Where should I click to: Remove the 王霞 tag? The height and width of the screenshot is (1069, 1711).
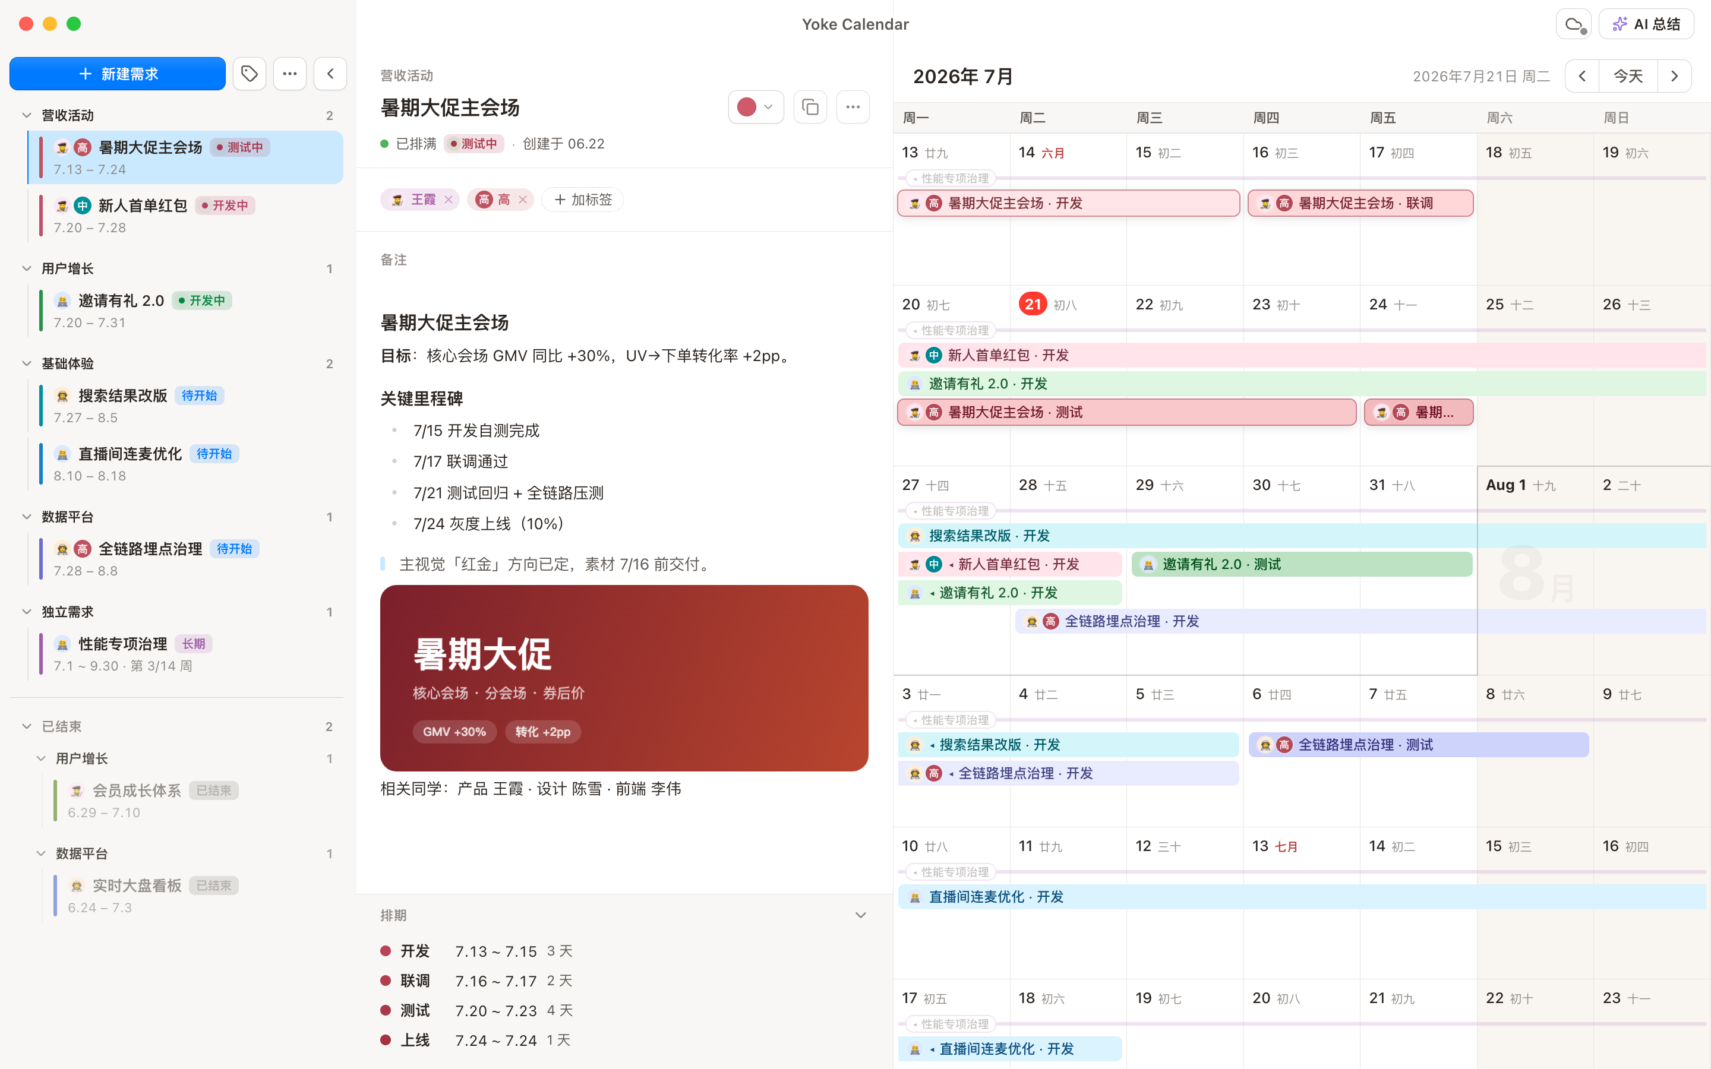point(449,200)
